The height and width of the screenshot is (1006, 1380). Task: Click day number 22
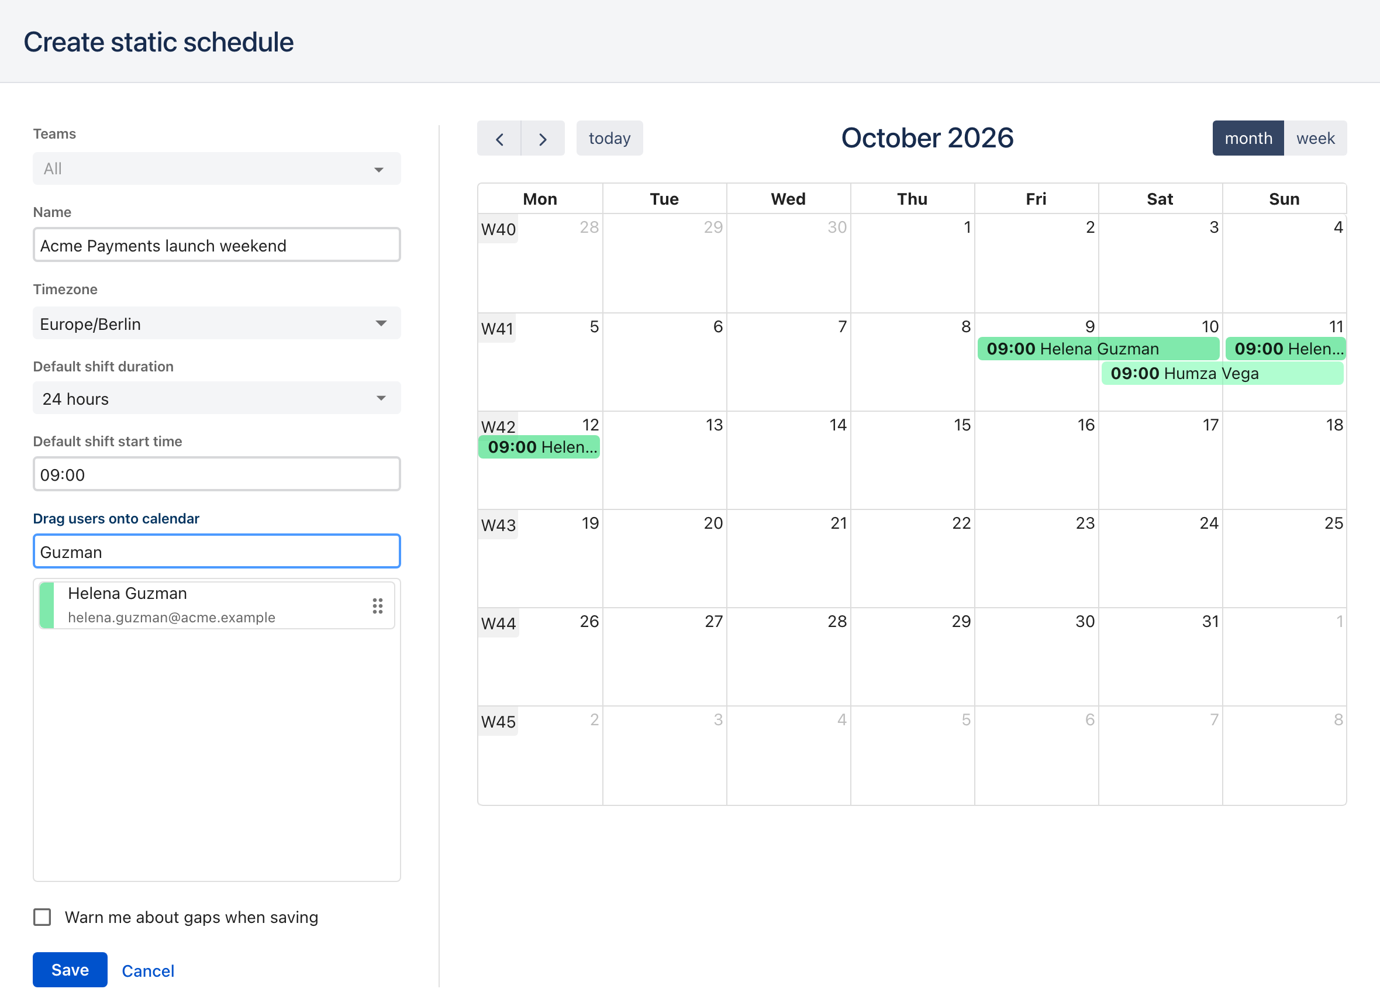coord(961,523)
